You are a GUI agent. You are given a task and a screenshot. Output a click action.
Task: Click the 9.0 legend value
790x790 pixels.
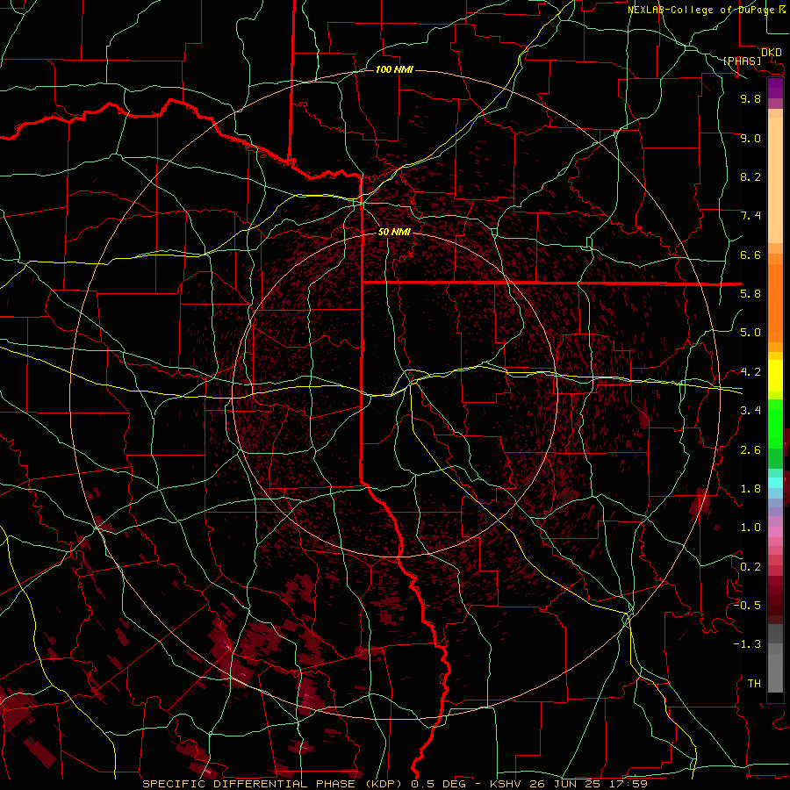[750, 138]
